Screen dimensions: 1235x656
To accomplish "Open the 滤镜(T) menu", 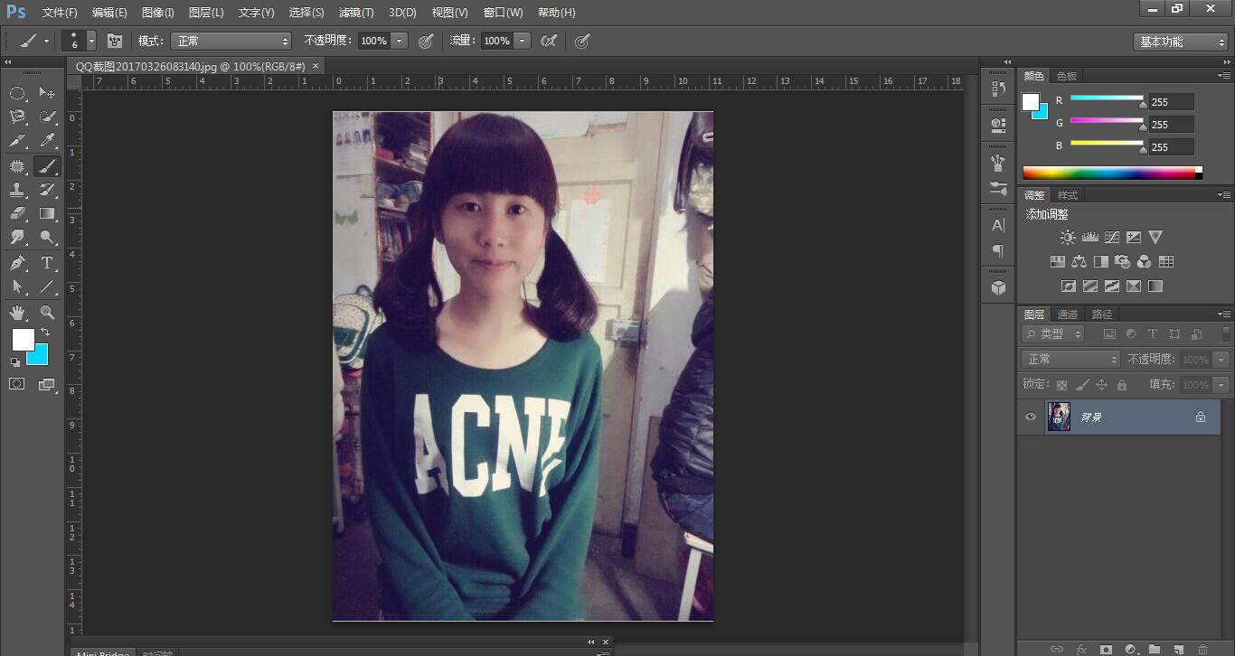I will click(x=355, y=13).
